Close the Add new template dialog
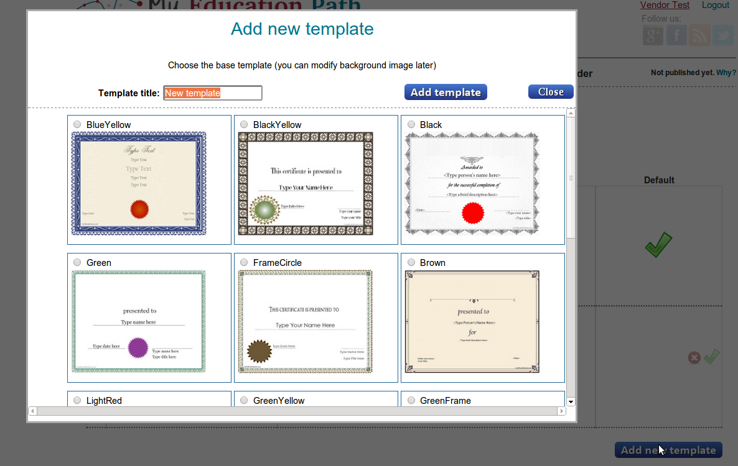Image resolution: width=738 pixels, height=466 pixels. pos(550,92)
